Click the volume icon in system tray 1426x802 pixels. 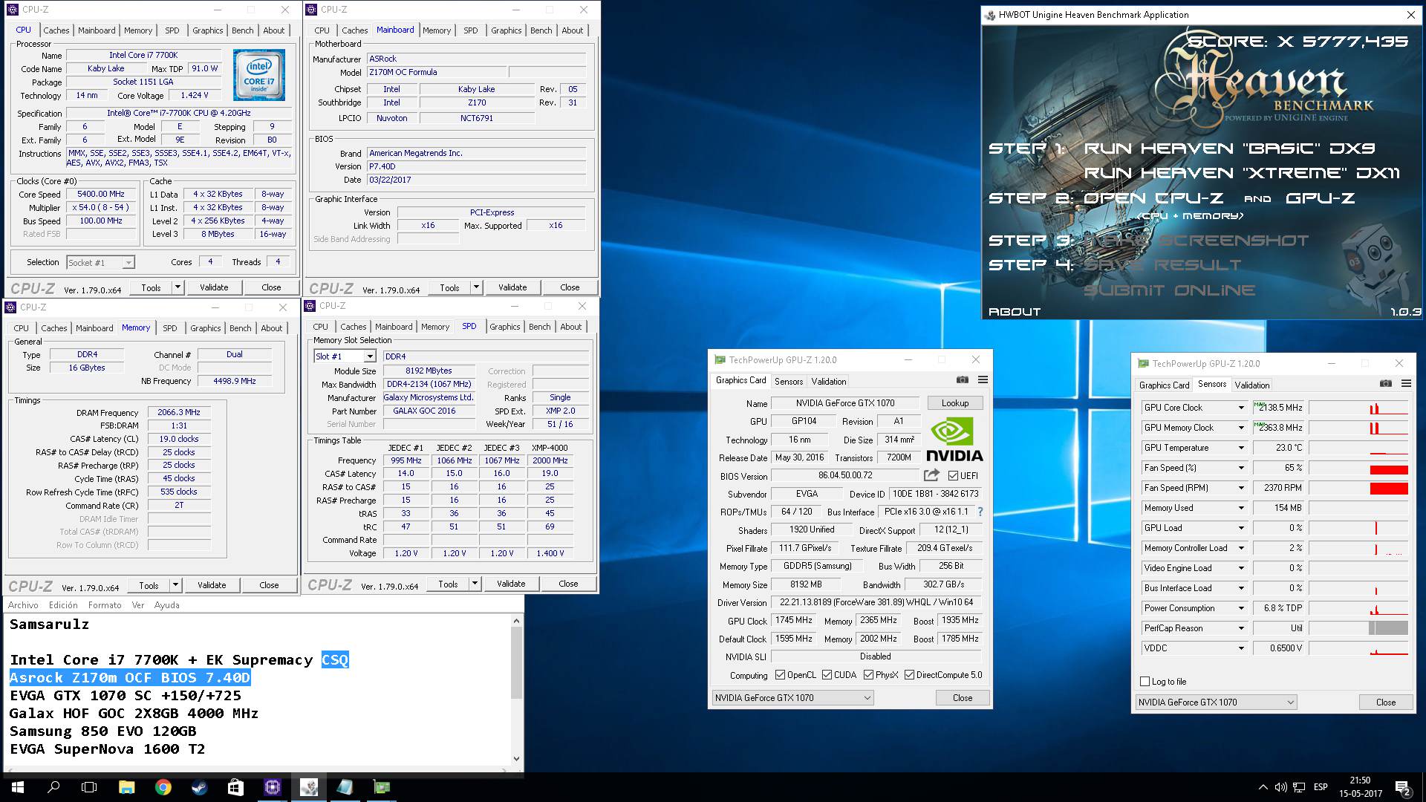click(x=1280, y=787)
